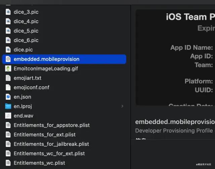Click the end.wav audio file icon
215x169 pixels.
click(8, 116)
